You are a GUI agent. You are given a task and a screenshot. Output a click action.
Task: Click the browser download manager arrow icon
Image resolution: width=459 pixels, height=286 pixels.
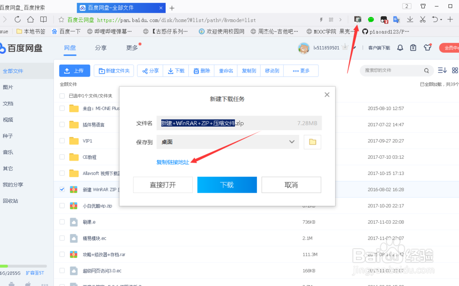click(x=409, y=20)
